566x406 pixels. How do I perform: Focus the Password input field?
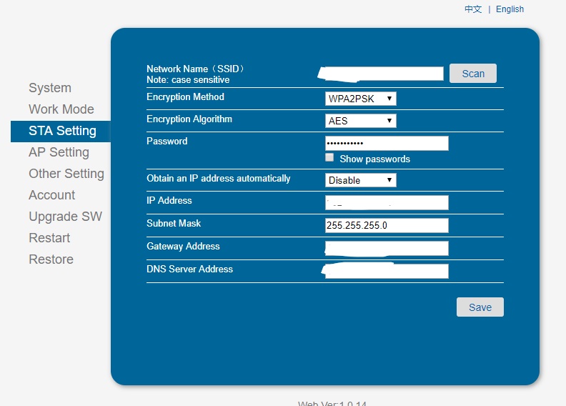(386, 144)
